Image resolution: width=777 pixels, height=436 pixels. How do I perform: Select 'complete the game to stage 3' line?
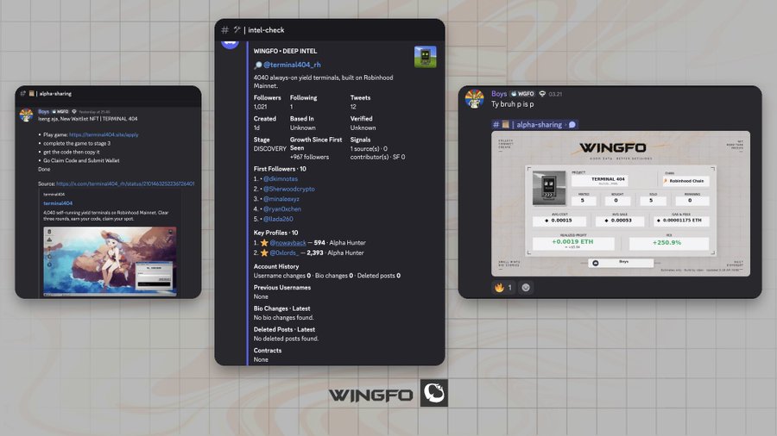point(77,143)
